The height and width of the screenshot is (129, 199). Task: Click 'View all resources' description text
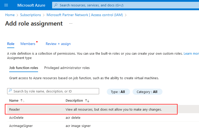(114, 109)
